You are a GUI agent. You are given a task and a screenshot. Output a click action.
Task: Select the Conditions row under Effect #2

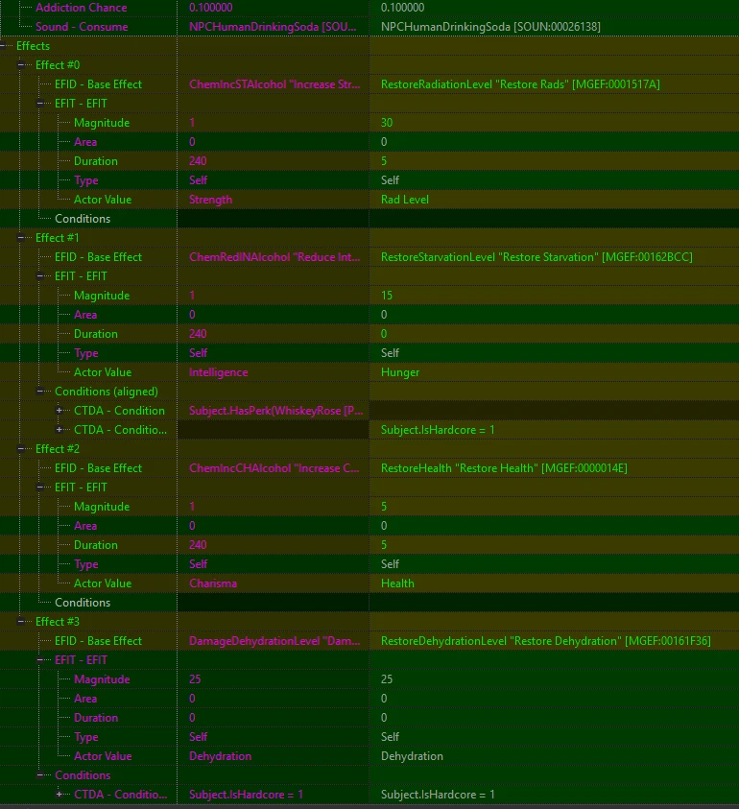83,603
